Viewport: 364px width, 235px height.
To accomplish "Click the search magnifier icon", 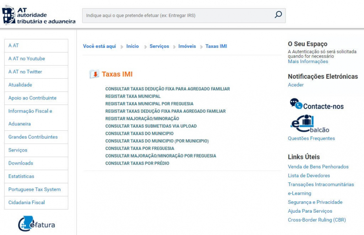I will coord(278,15).
